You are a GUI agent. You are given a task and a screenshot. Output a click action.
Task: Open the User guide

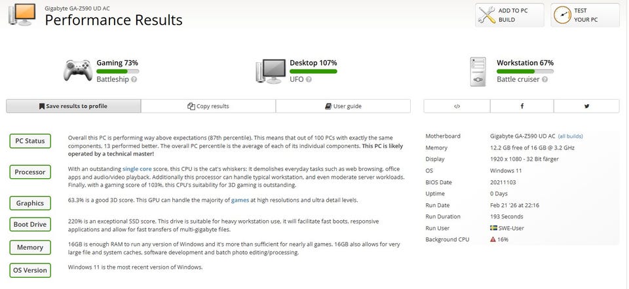click(x=343, y=106)
